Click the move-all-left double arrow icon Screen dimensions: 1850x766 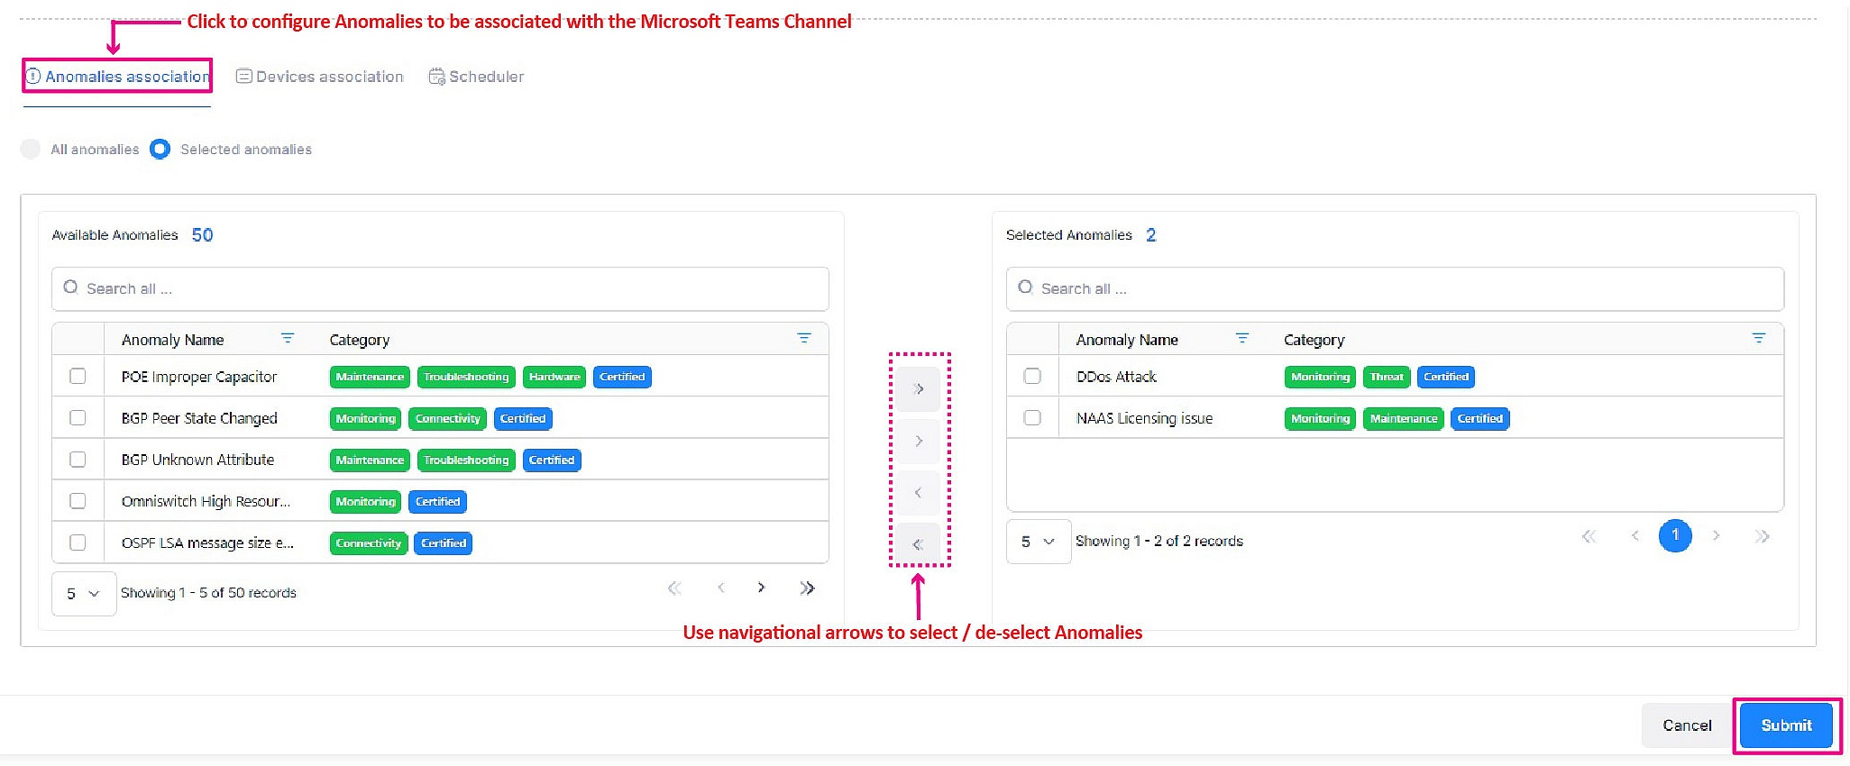tap(919, 544)
